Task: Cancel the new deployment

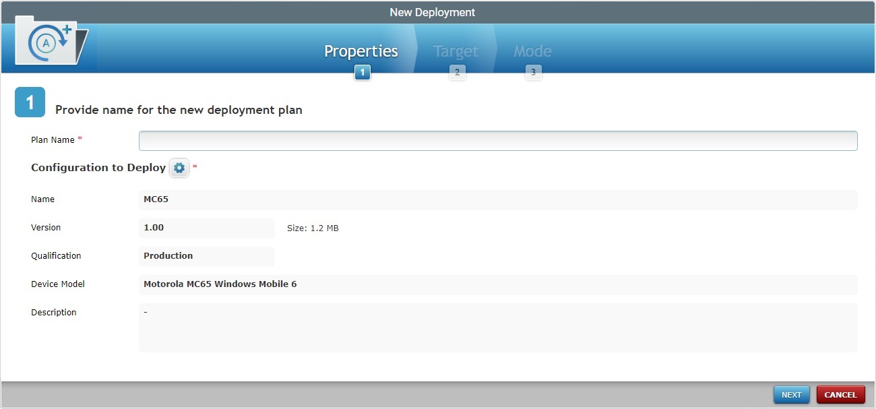Action: point(840,394)
